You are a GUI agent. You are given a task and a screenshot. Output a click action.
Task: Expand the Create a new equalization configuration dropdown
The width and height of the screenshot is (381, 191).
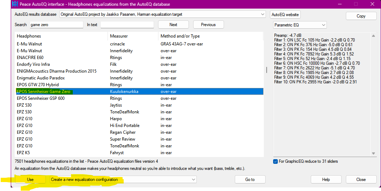point(123,180)
